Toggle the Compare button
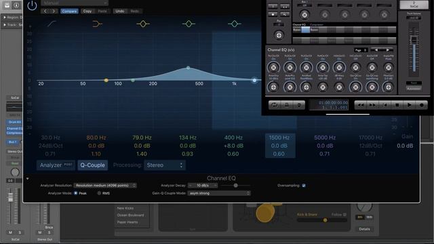Viewport: 434px width, 244px height. 69,11
